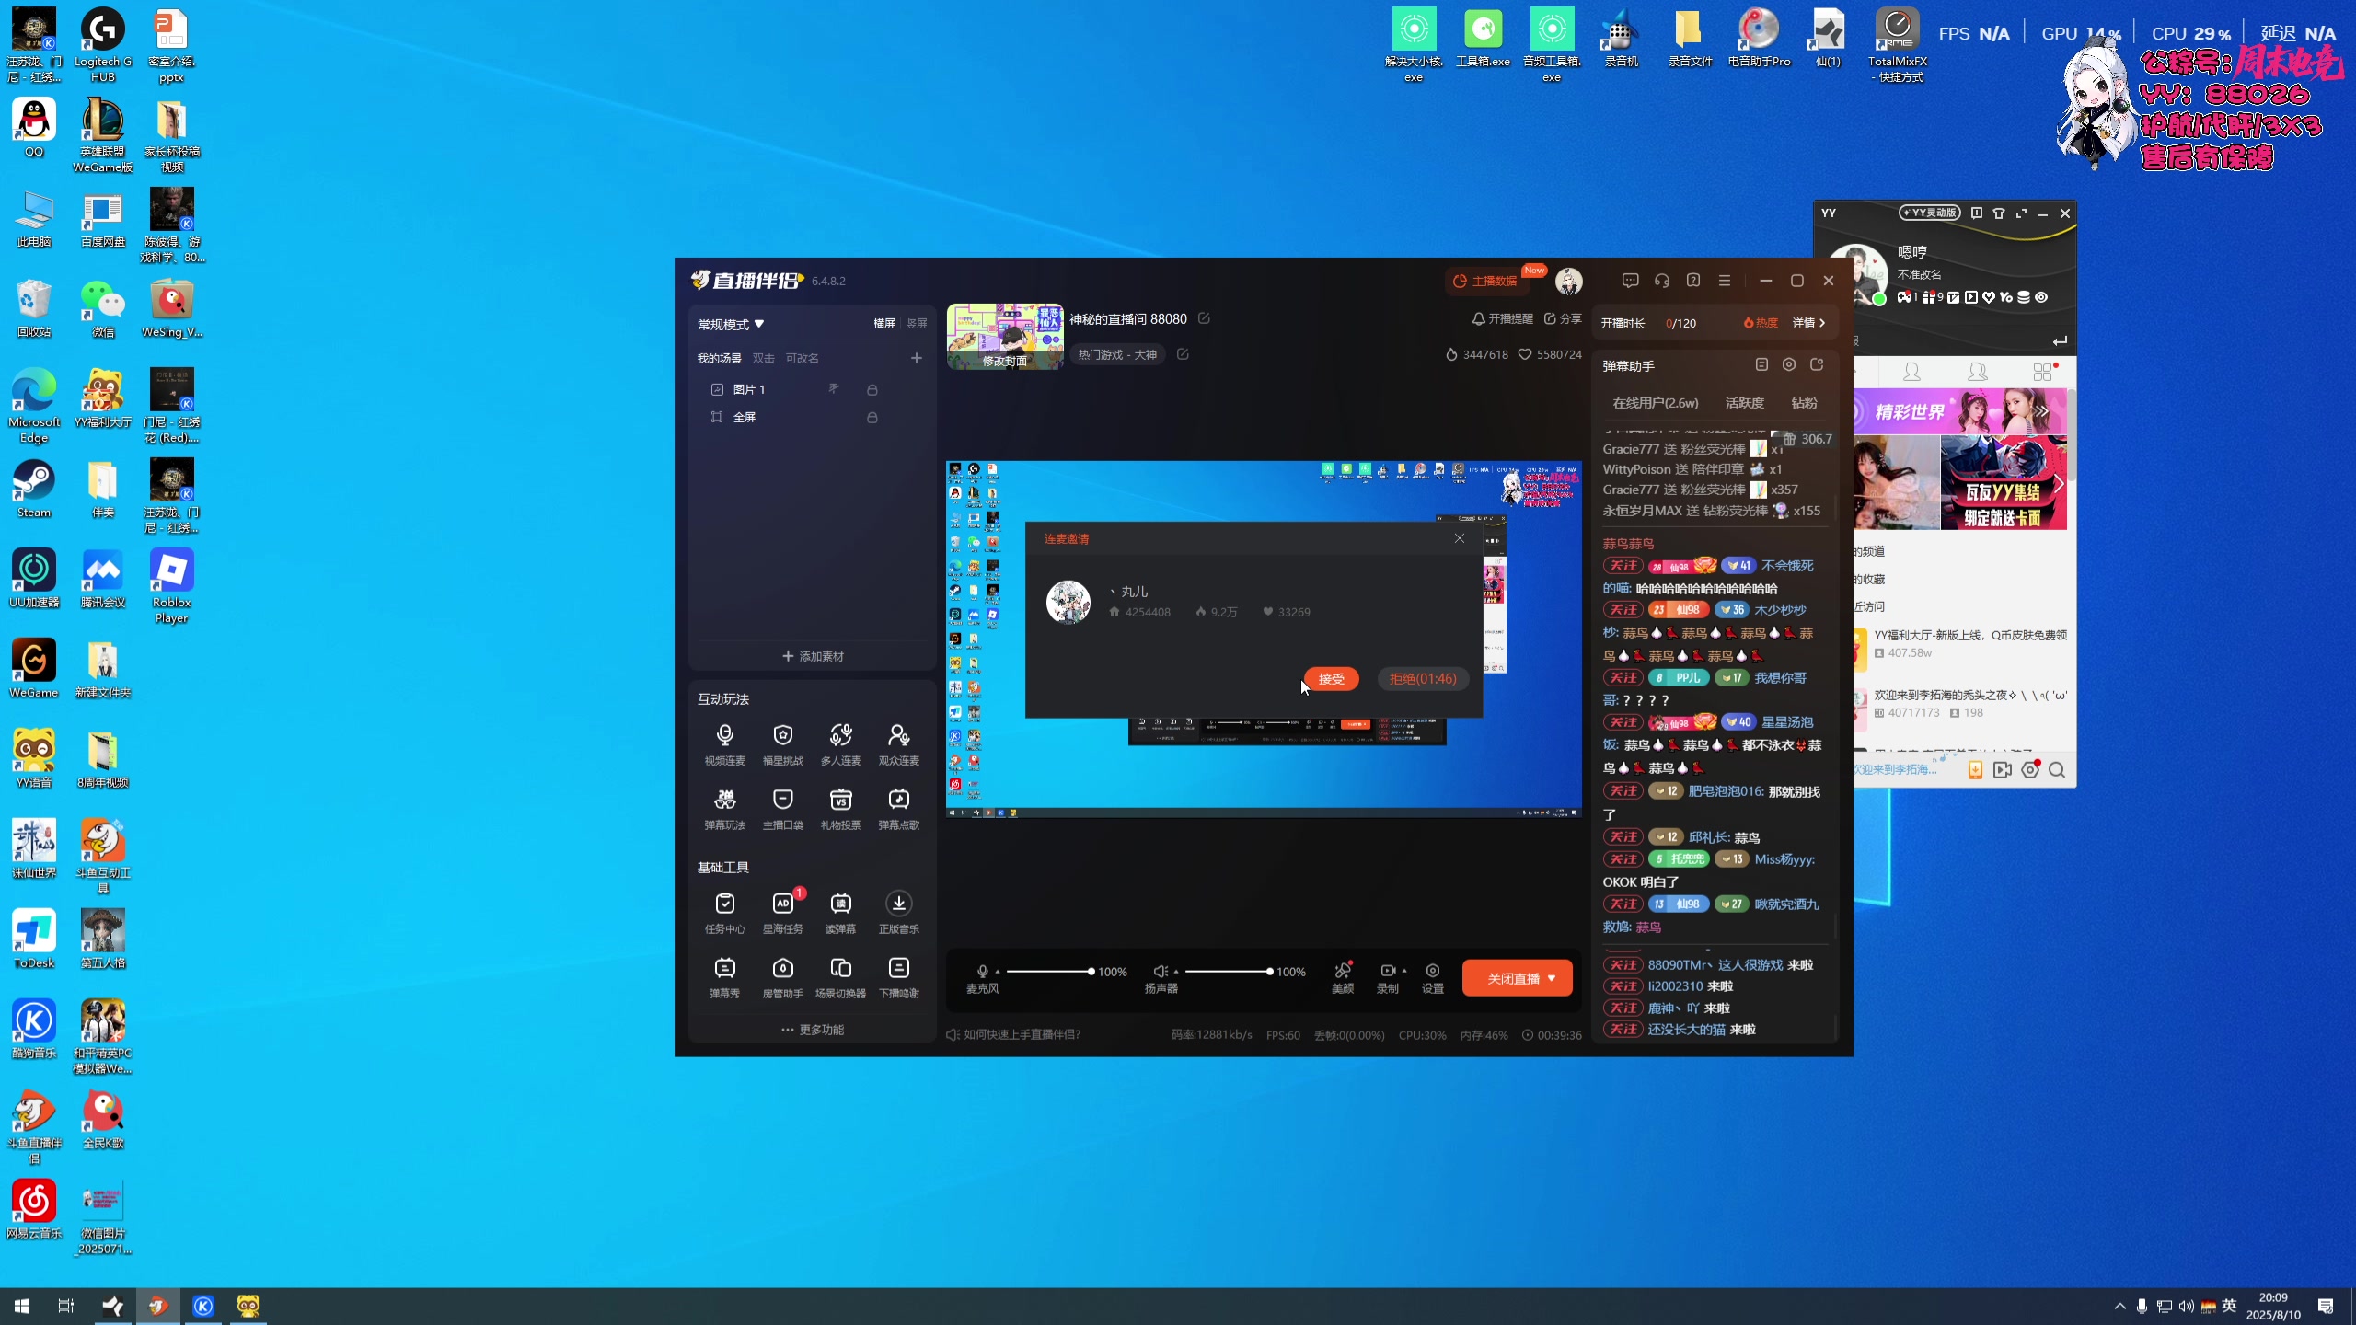Switch to 钻粉 tab
Screen dimensions: 2356x1325
(x=1804, y=403)
